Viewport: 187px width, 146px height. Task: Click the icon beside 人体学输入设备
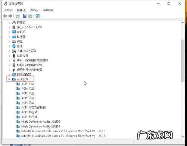pos(14,51)
